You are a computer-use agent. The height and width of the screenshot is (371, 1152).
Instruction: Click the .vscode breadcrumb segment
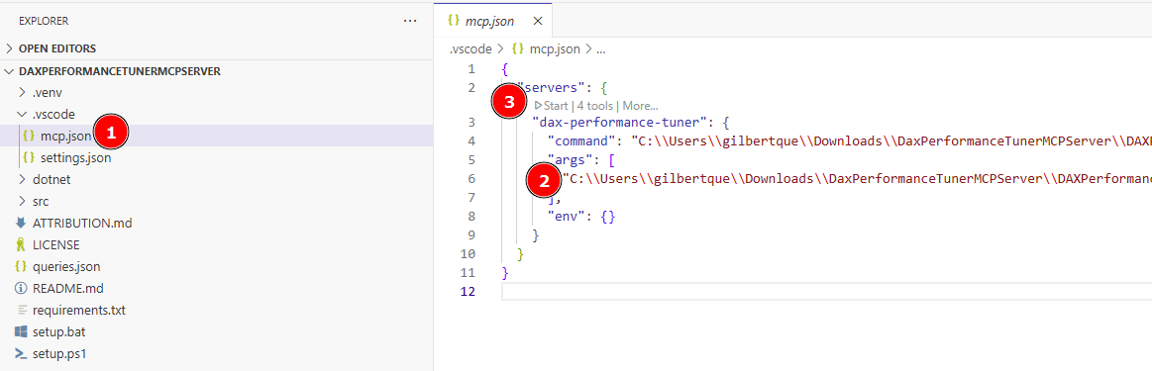471,49
